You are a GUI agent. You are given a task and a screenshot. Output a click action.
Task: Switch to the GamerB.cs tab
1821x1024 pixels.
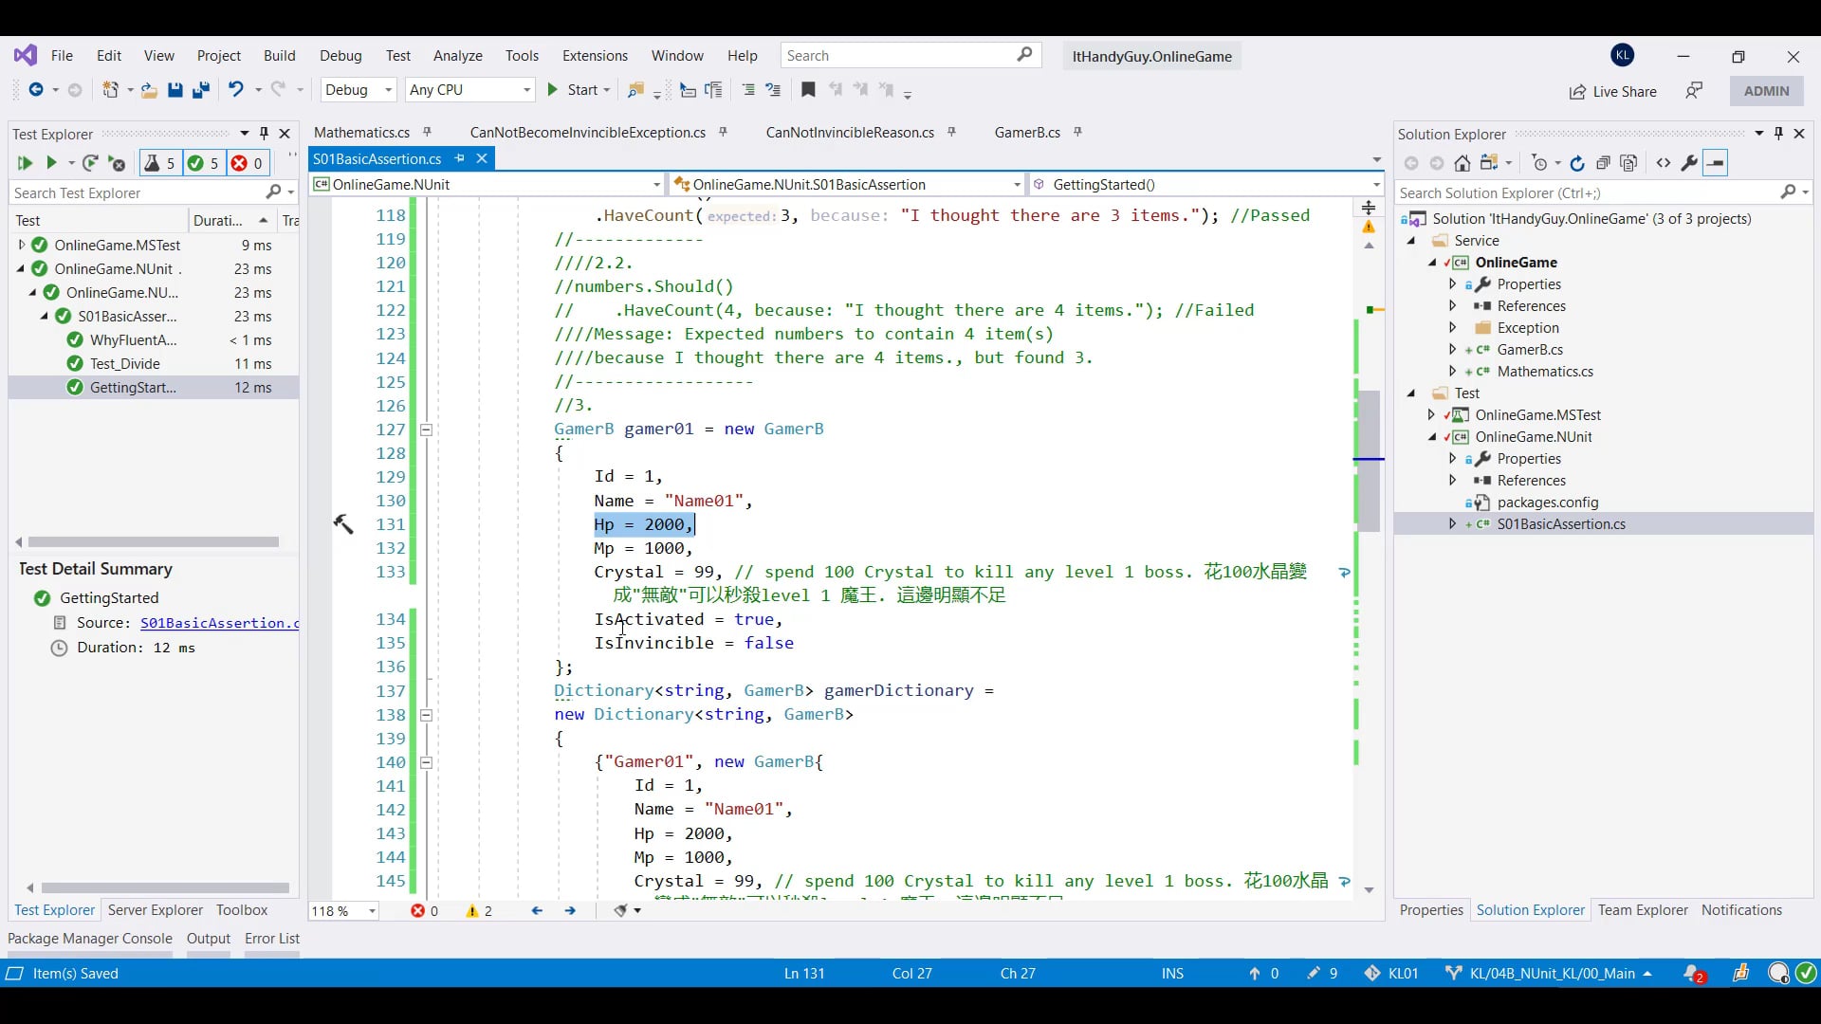point(1026,133)
